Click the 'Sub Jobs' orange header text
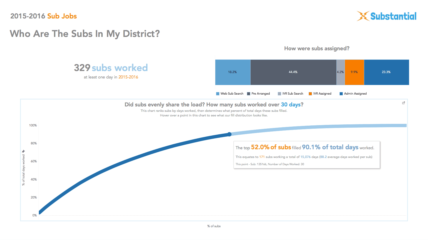Viewport: 428px width, 240px height. coord(62,16)
